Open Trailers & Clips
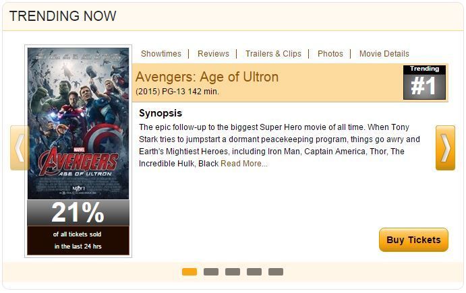The image size is (466, 293). pyautogui.click(x=273, y=54)
